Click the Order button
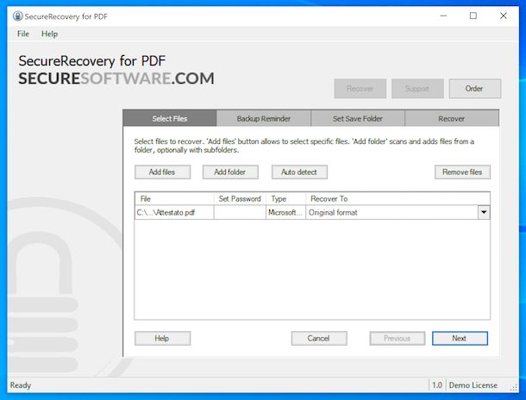Image resolution: width=526 pixels, height=400 pixels. coord(474,89)
